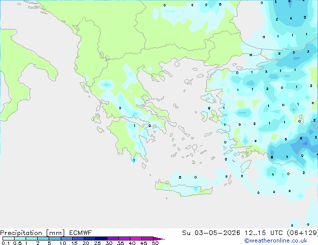This screenshot has width=318, height=245.
Task: Click the '0.1' legend label
Action: click(x=6, y=243)
